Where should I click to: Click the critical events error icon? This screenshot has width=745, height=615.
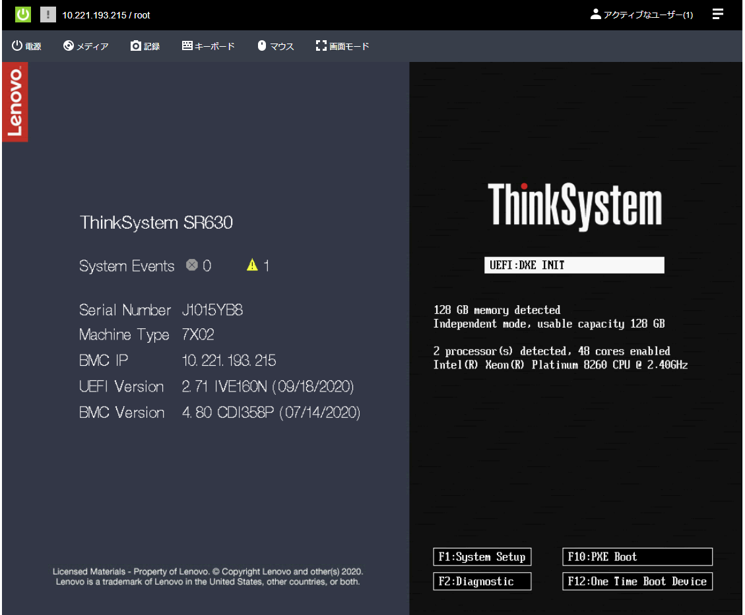(192, 265)
